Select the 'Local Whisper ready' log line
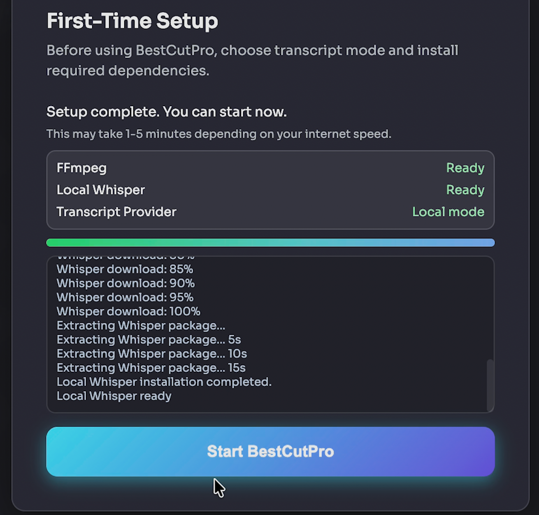The image size is (539, 515). [x=114, y=396]
